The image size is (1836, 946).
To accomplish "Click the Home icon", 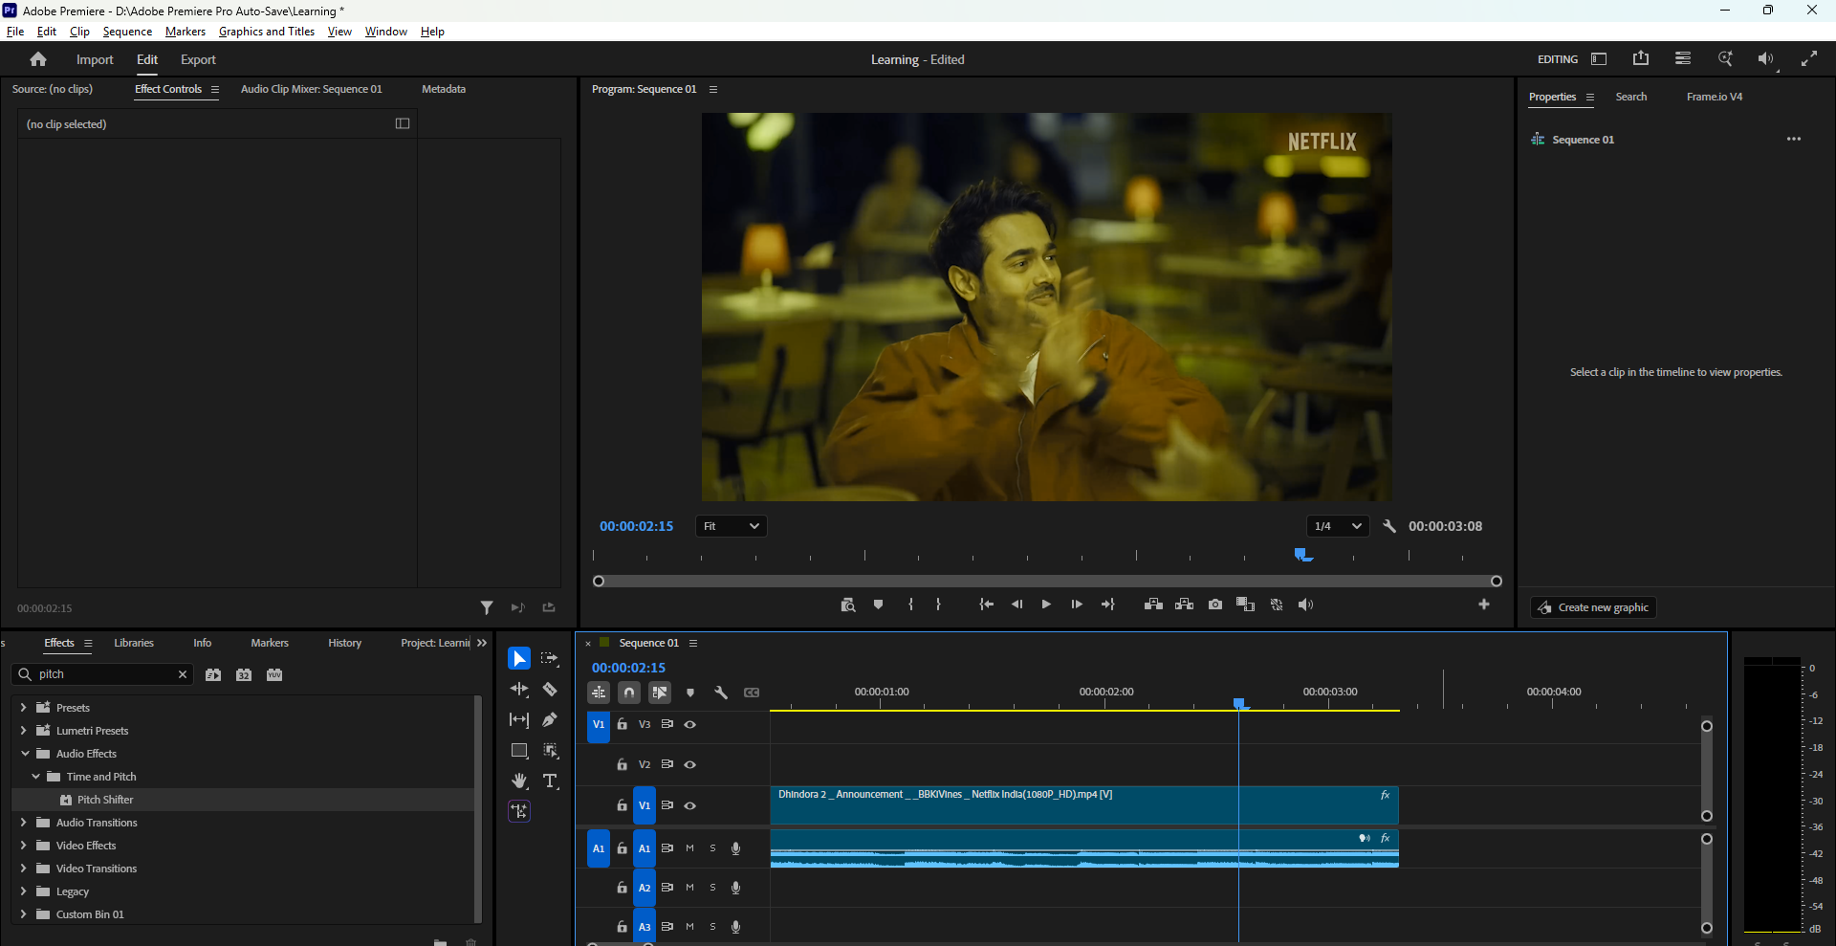I will [38, 59].
